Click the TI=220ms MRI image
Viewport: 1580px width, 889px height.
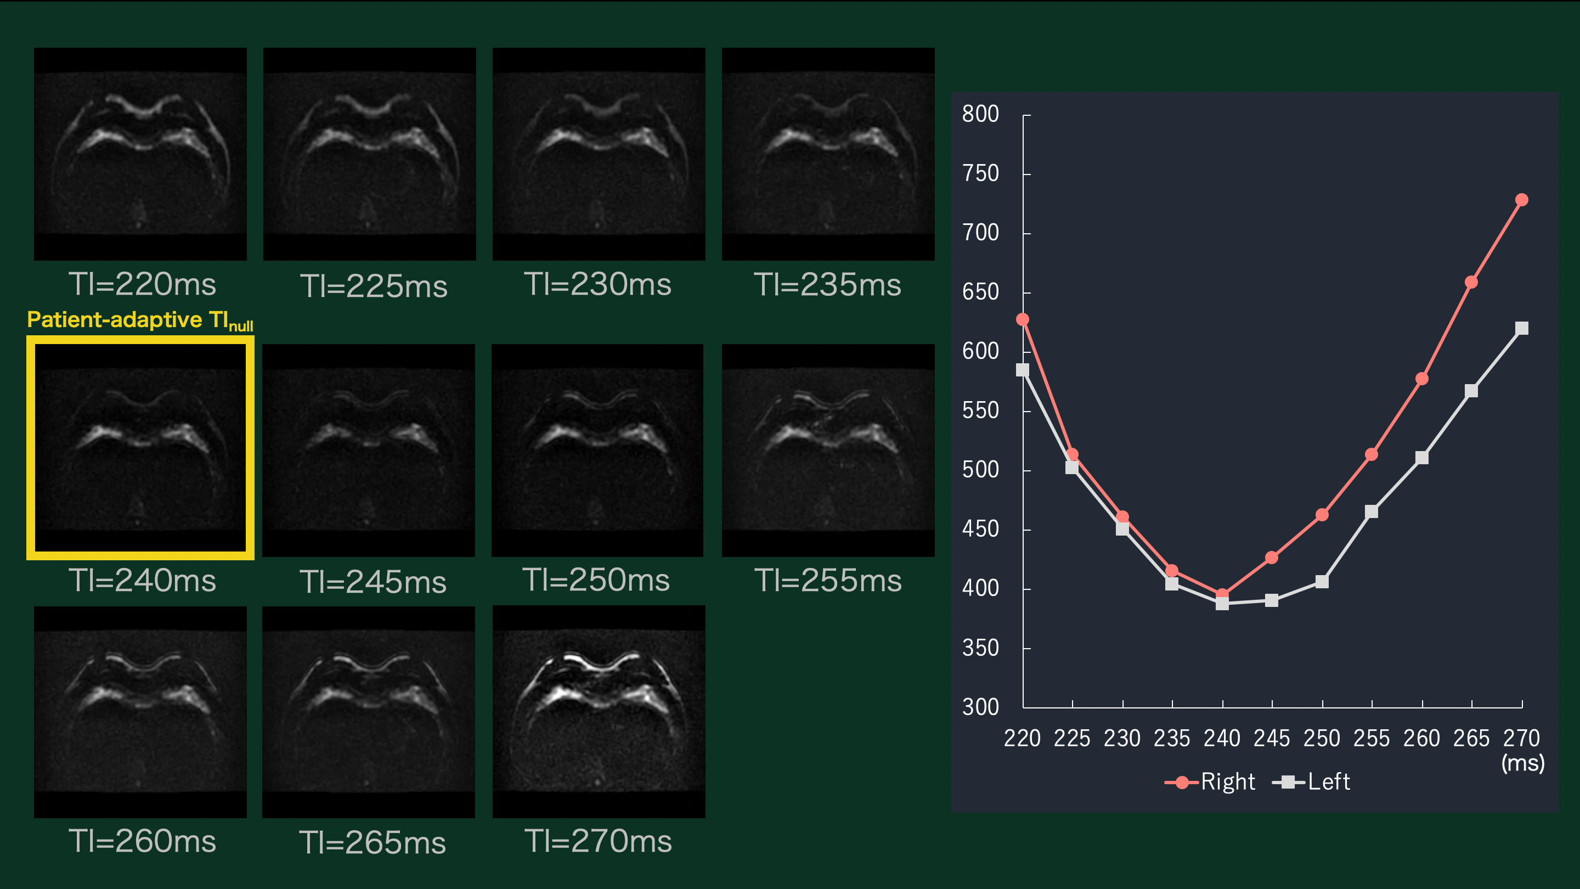coord(140,154)
